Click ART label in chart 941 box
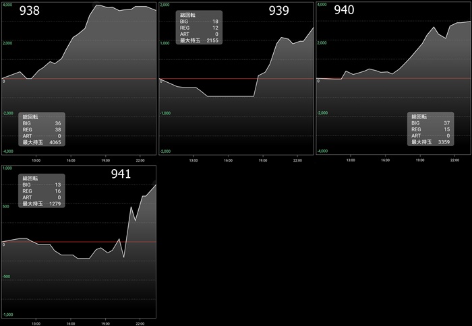 (27, 197)
